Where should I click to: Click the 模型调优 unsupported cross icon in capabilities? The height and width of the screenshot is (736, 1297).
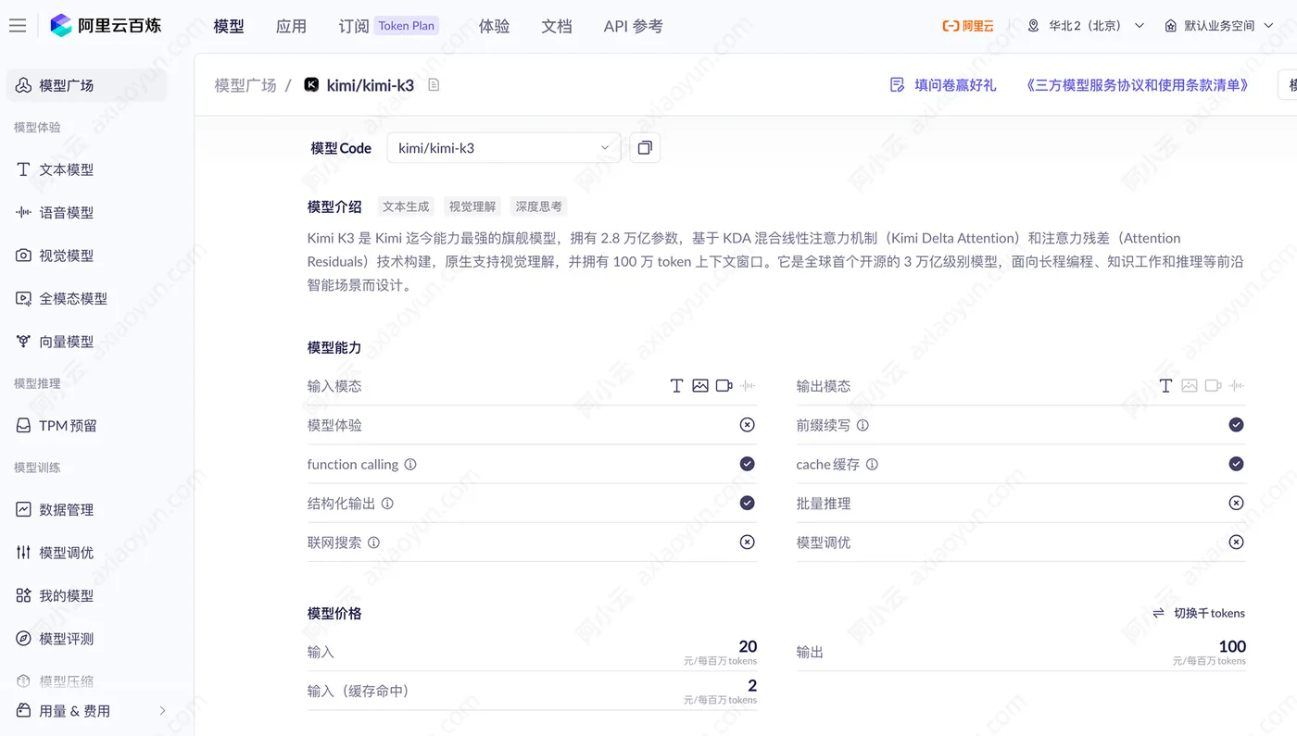(x=1236, y=542)
